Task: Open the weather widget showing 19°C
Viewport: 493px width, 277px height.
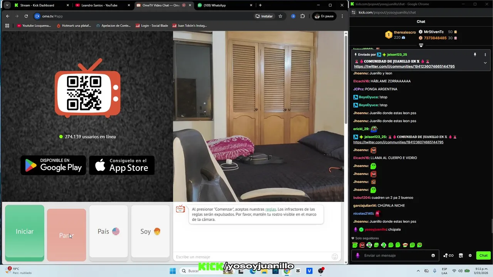Action: (17, 271)
